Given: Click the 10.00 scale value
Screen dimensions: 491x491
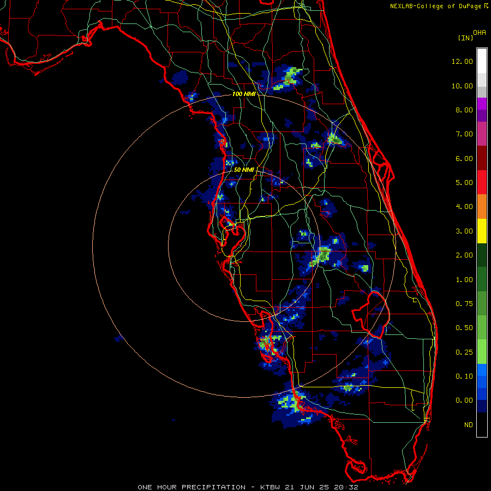Looking at the screenshot, I should 462,86.
